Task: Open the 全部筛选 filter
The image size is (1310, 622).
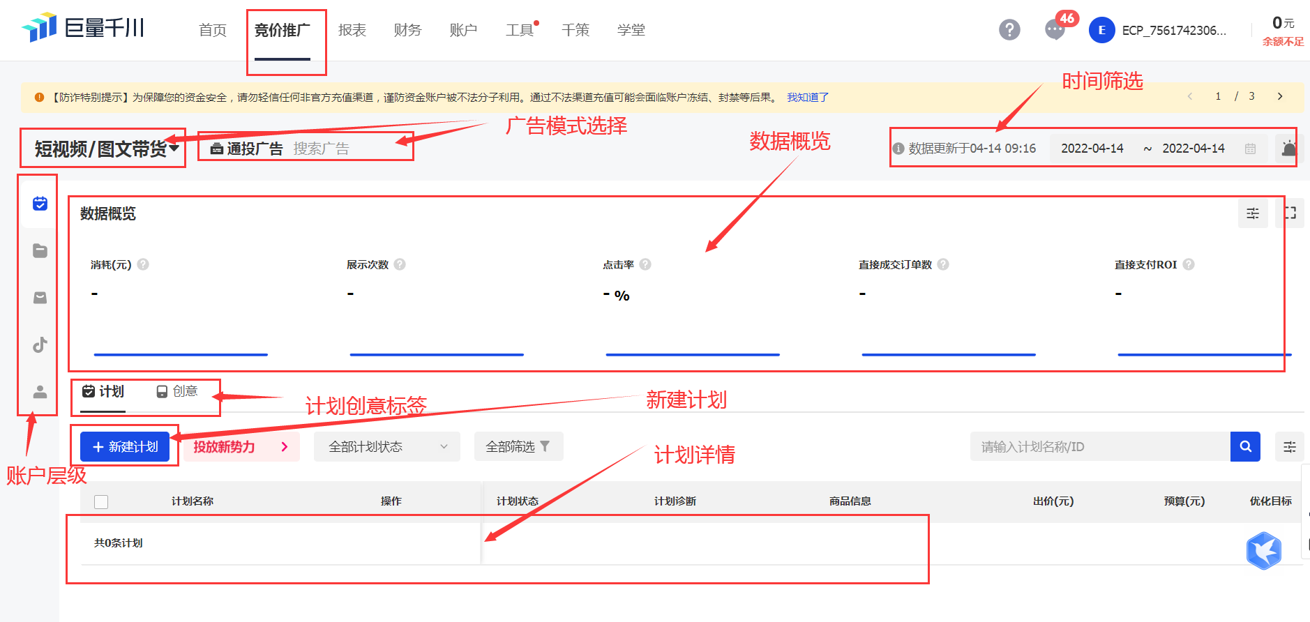Action: (518, 446)
